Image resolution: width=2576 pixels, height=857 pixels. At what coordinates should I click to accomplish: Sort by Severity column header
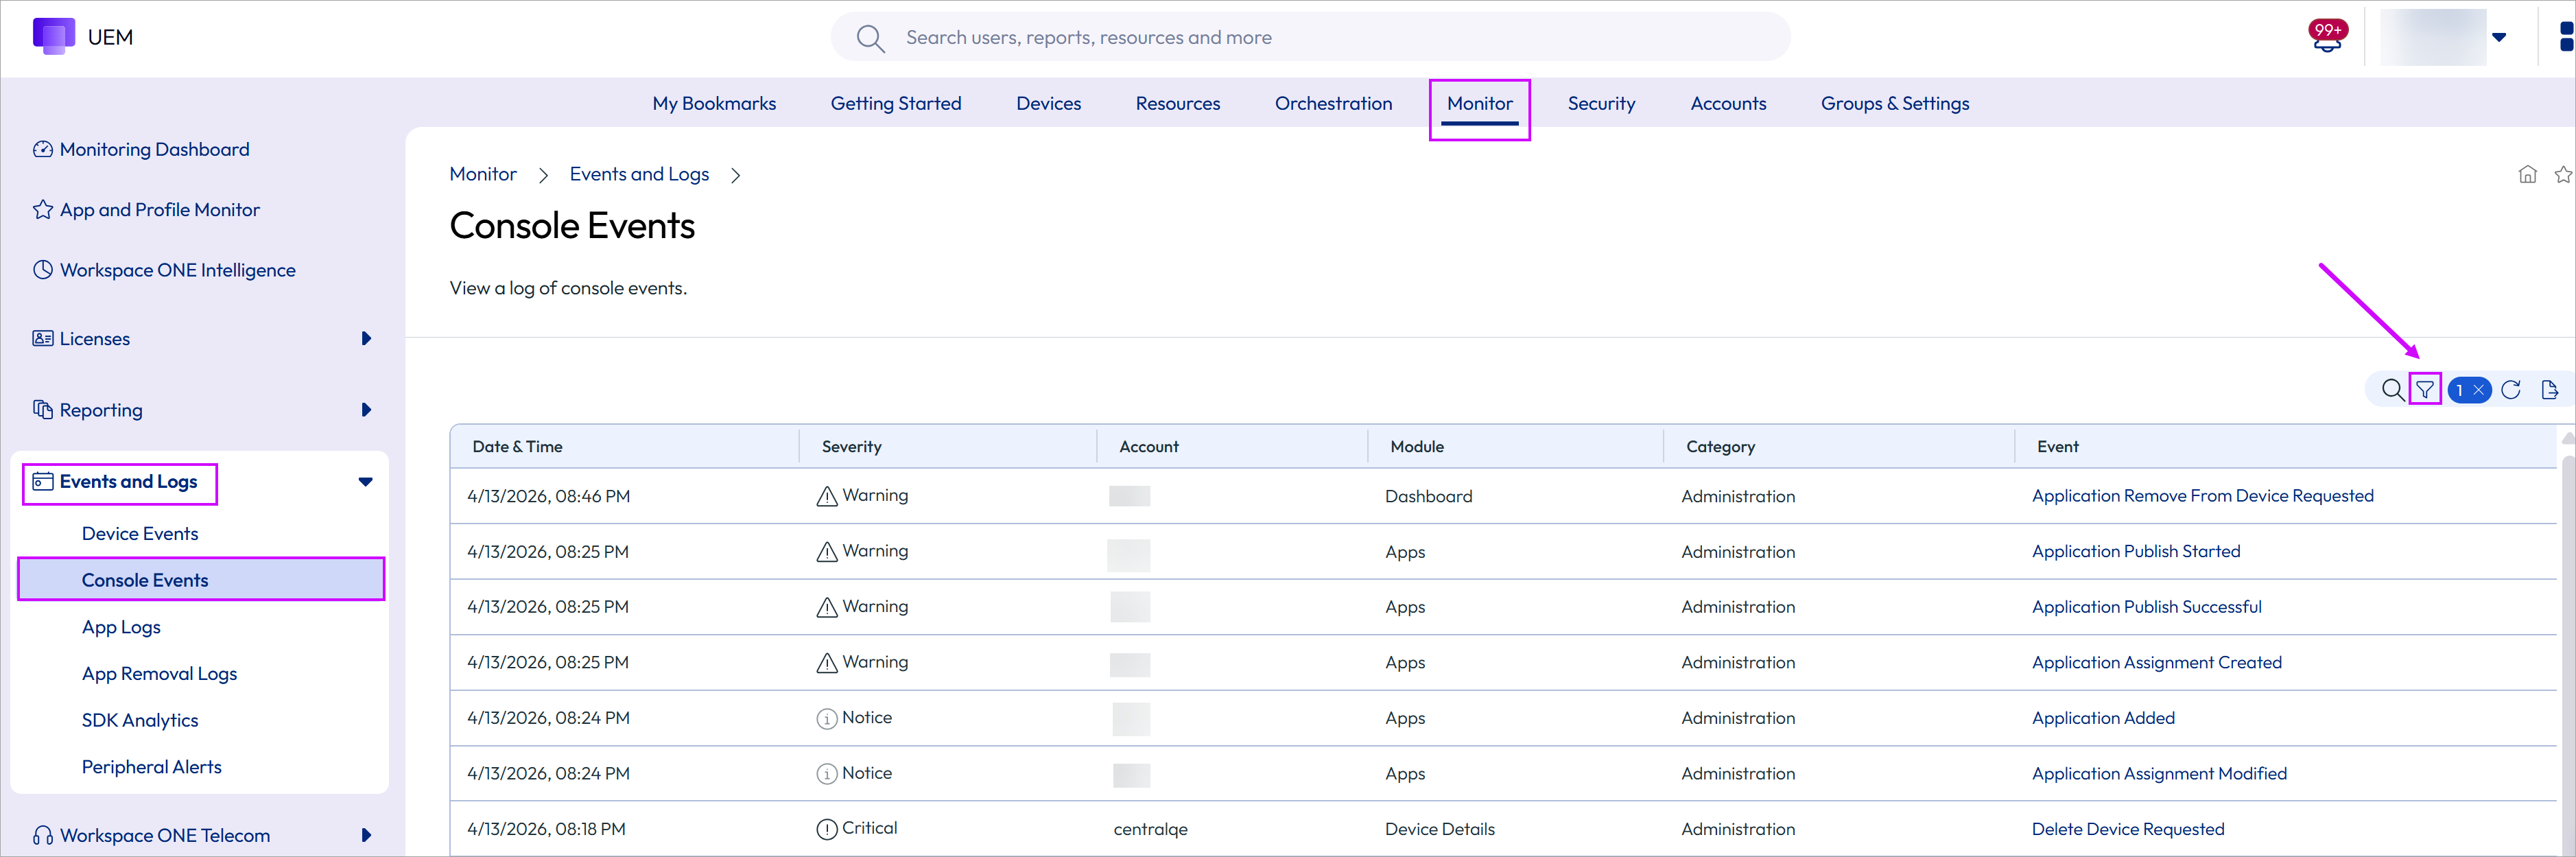(x=851, y=447)
